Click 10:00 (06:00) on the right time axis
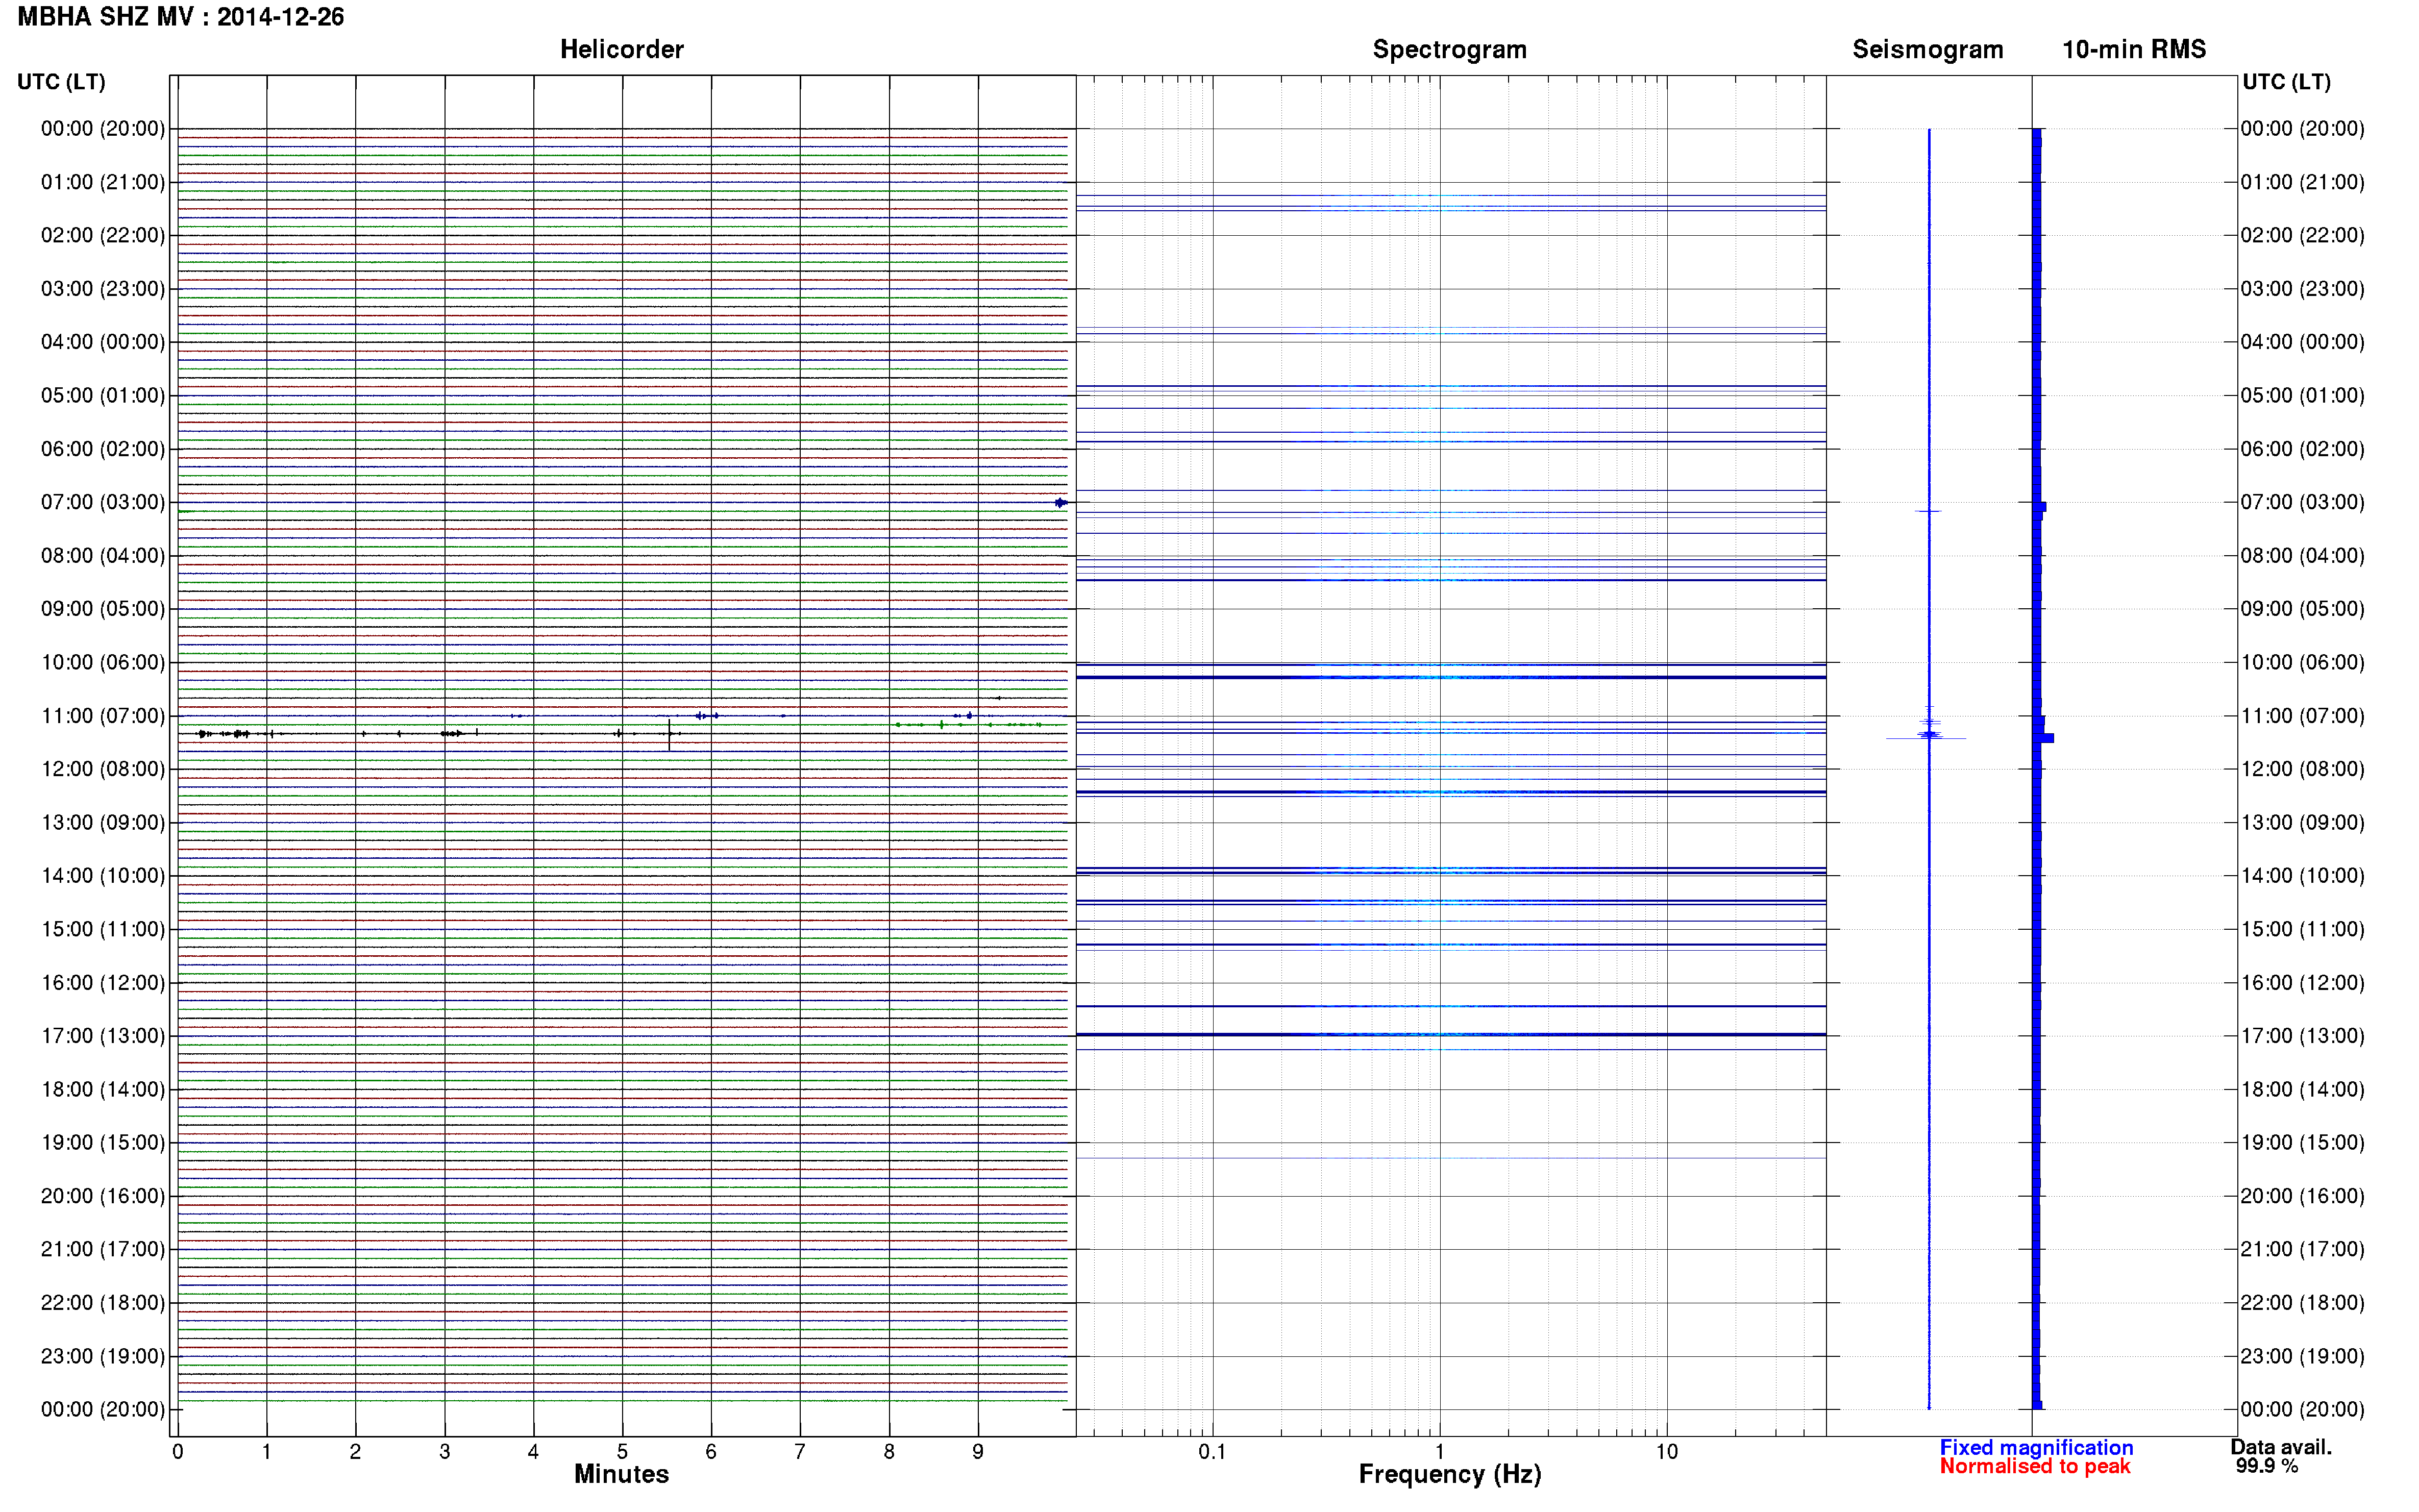This screenshot has height=1512, width=2419. pyautogui.click(x=2302, y=663)
